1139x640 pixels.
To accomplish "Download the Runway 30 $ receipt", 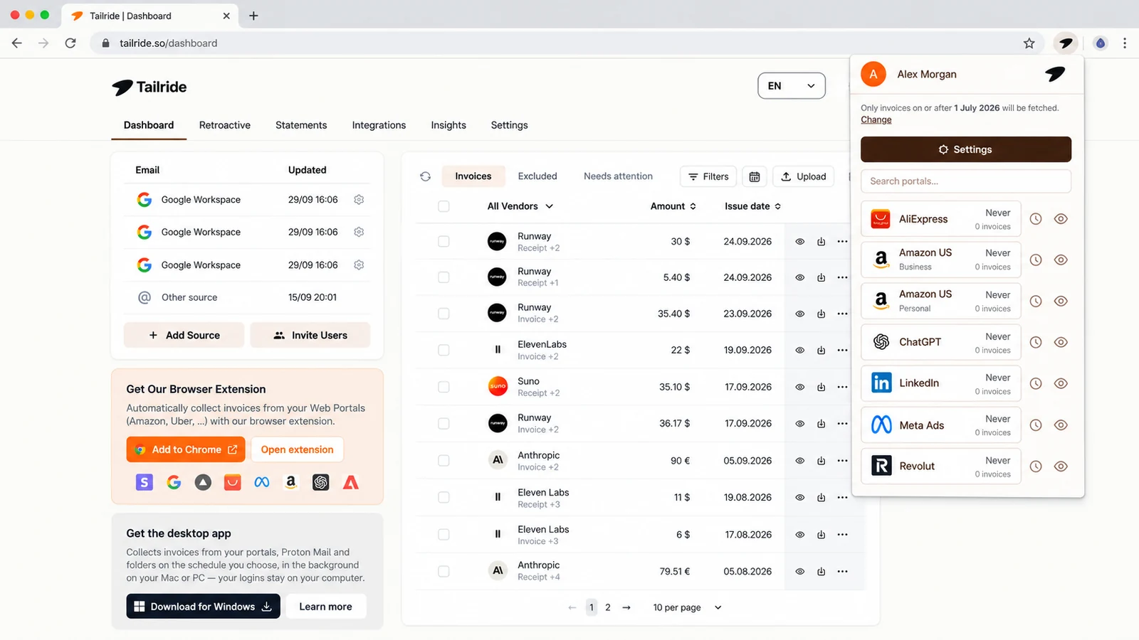I will point(821,242).
